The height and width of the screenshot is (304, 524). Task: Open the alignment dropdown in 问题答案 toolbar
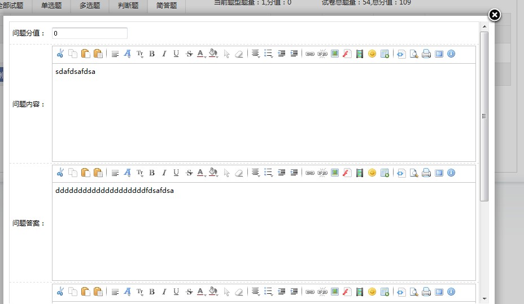click(x=256, y=173)
